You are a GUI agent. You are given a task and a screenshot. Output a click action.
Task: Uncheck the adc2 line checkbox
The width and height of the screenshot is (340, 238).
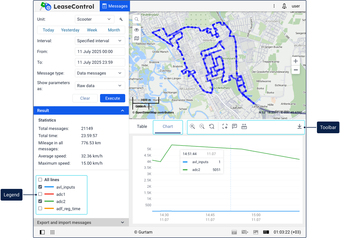coord(40,201)
